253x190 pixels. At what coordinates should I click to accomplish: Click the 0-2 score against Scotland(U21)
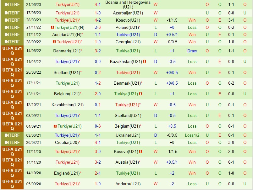click(98, 73)
